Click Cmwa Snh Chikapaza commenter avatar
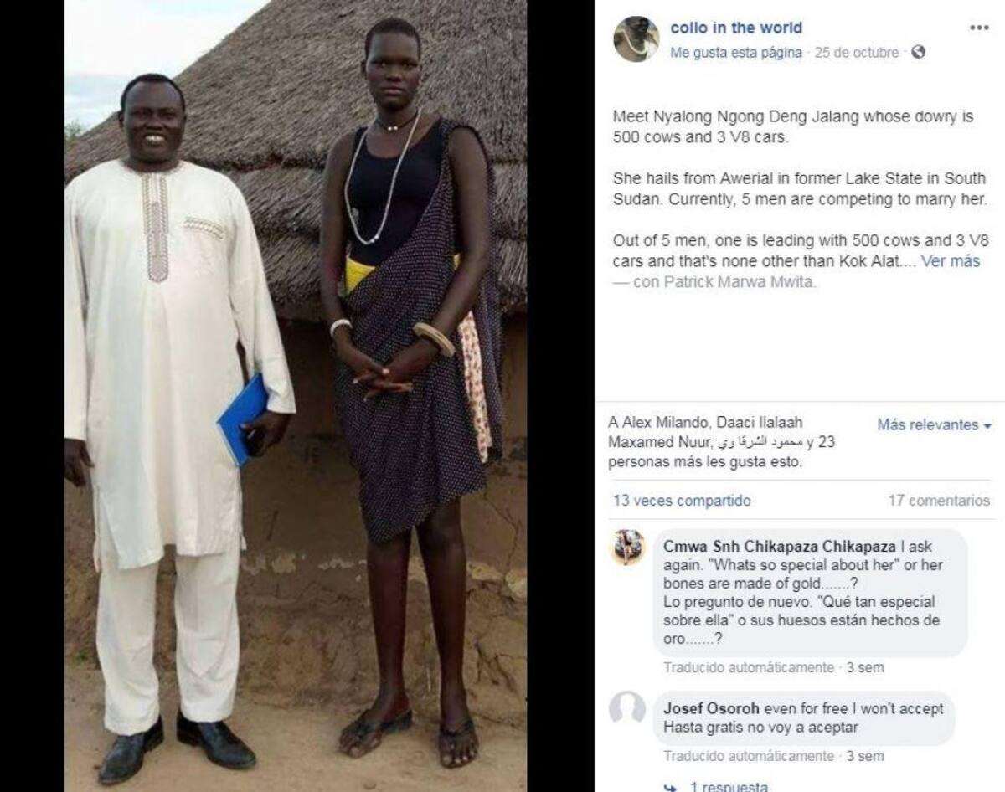The width and height of the screenshot is (1005, 792). pos(627,548)
